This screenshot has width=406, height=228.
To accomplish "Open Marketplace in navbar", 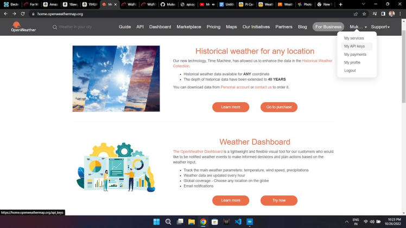I will 189,27.
